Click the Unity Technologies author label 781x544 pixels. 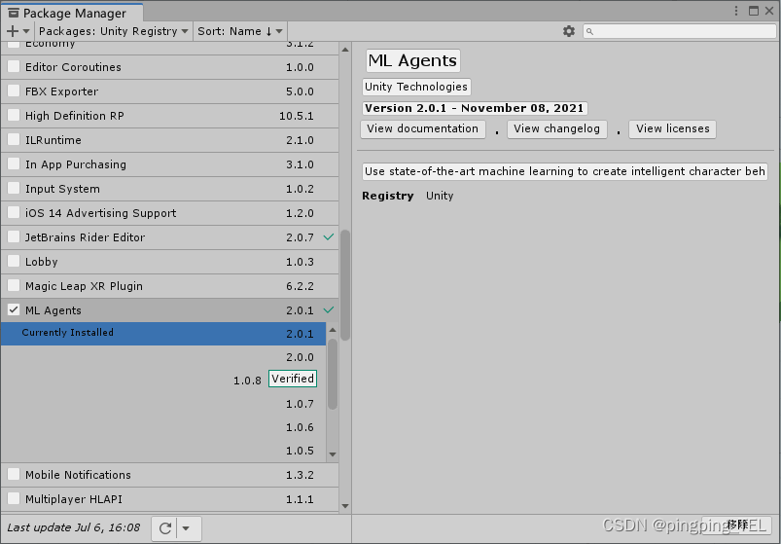click(416, 87)
